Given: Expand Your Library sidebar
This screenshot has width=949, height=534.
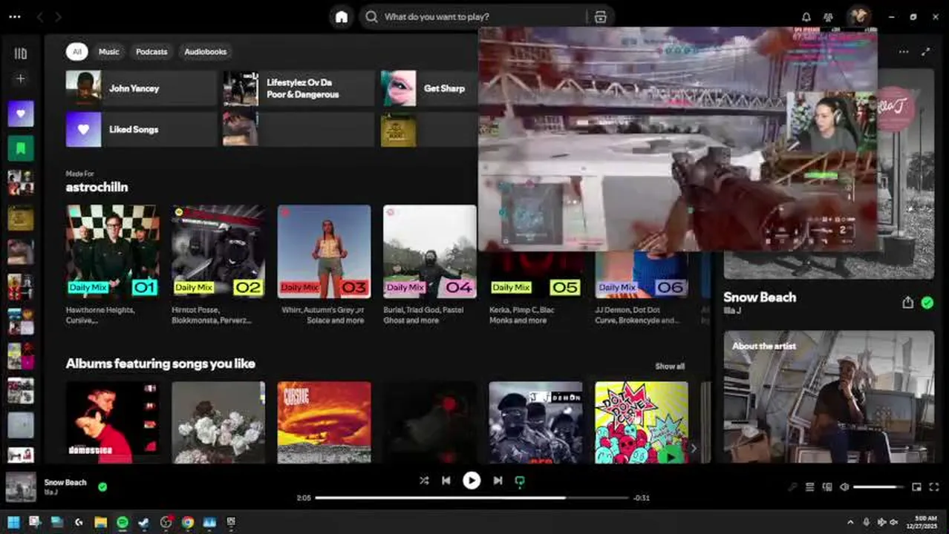Looking at the screenshot, I should click(21, 53).
